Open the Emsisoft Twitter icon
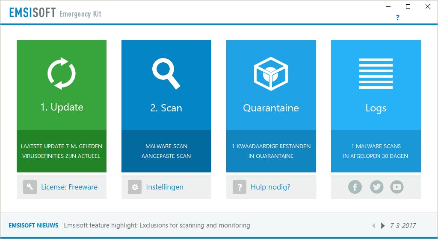The width and height of the screenshot is (438, 239). pyautogui.click(x=376, y=187)
